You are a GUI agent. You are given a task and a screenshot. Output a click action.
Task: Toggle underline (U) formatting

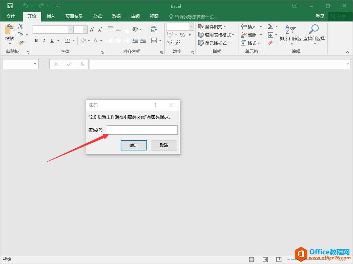tap(51, 40)
